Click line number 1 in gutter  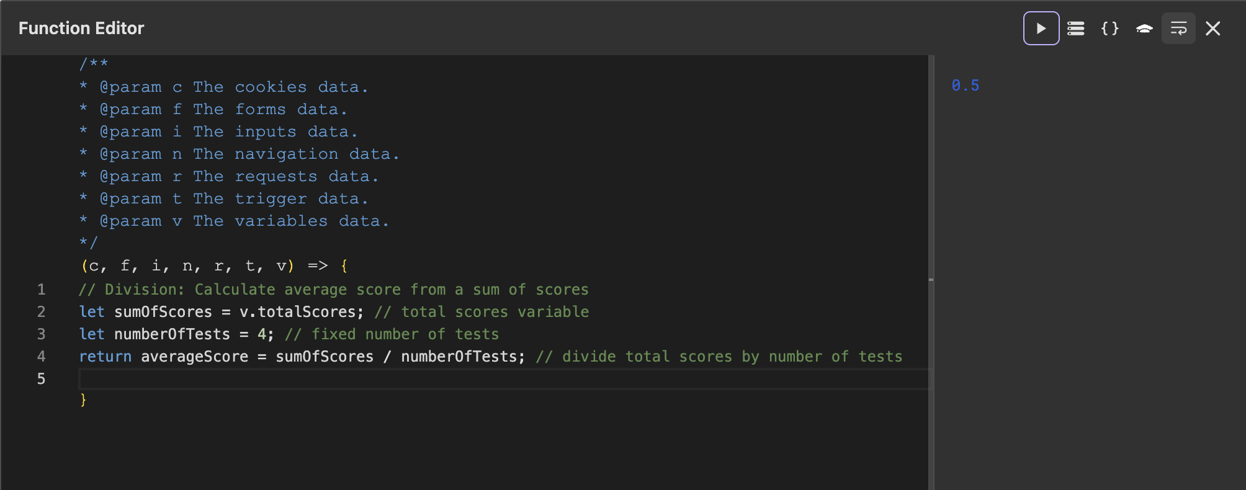click(x=41, y=290)
